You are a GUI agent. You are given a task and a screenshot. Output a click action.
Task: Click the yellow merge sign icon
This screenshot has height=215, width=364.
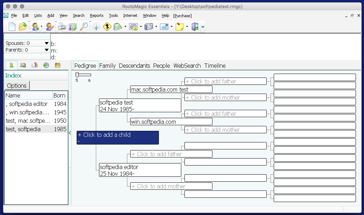[107, 27]
